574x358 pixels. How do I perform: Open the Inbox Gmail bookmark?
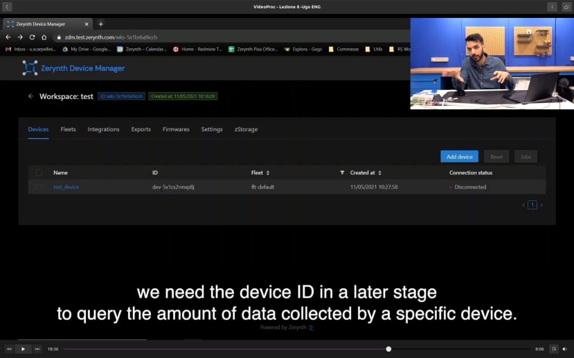point(31,49)
